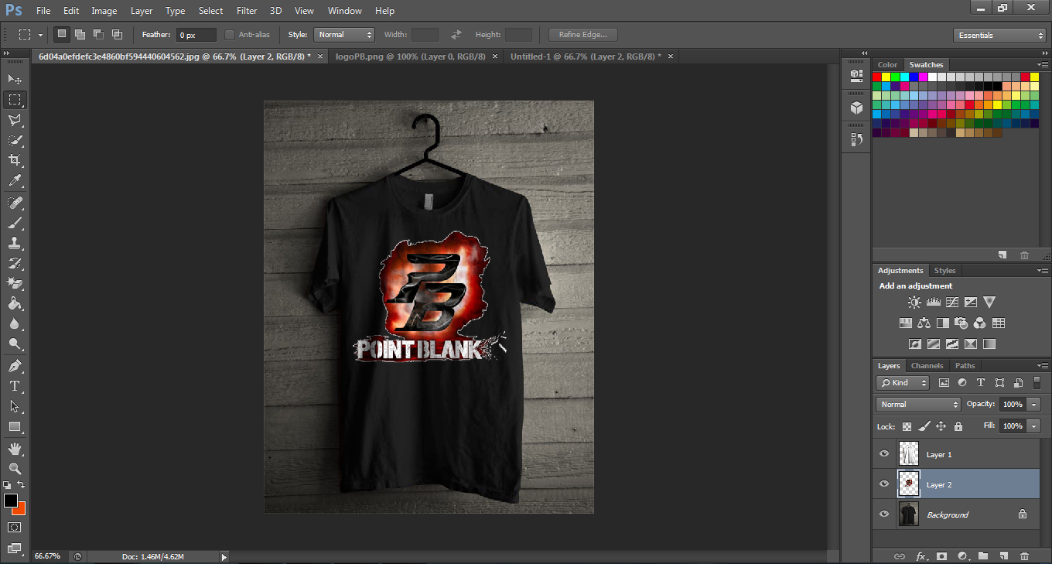Click the Feather input field
Viewport: 1052px width, 564px height.
[196, 35]
